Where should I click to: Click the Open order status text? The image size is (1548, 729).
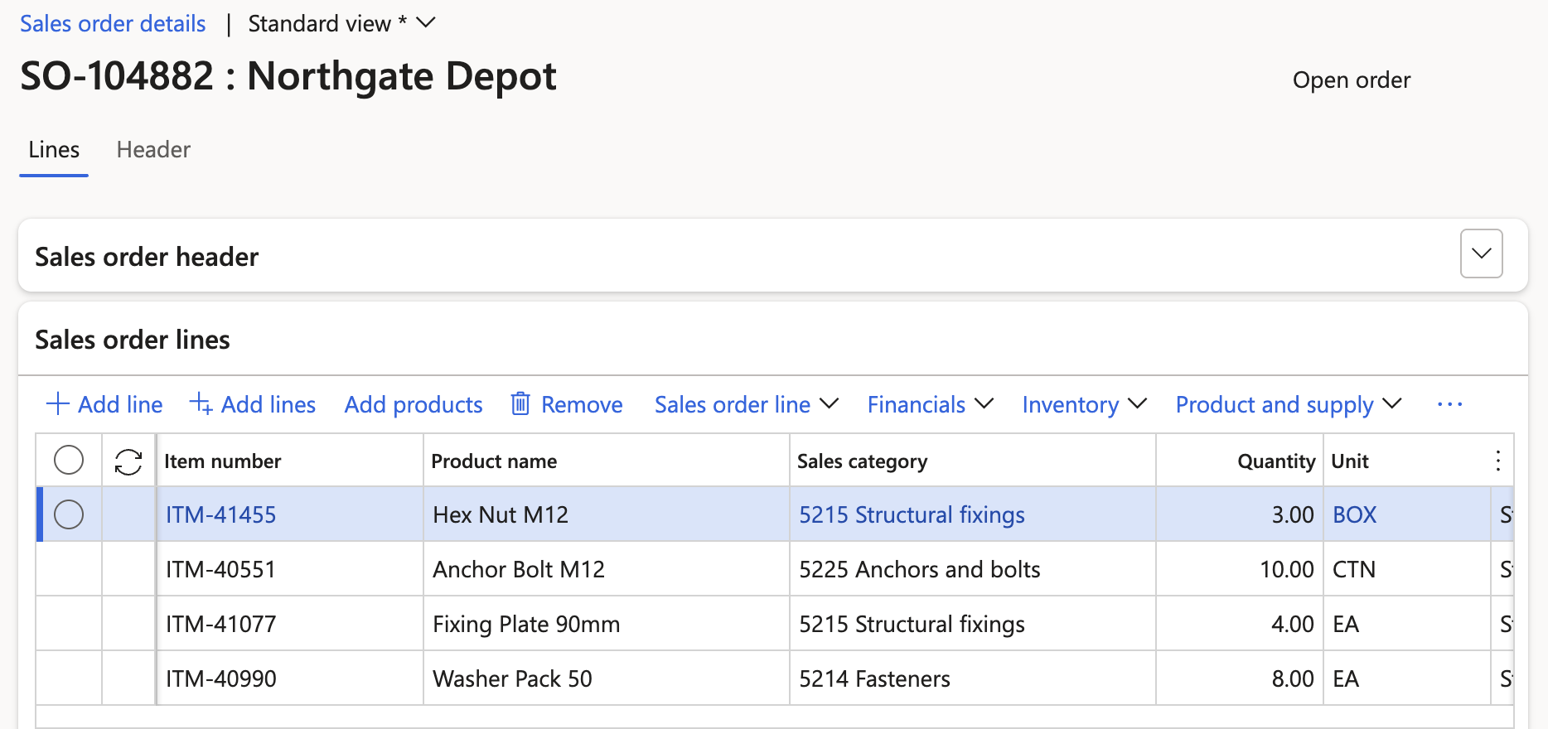pyautogui.click(x=1351, y=80)
